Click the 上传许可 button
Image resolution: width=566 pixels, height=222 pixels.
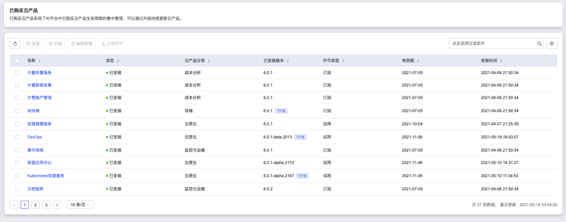tap(112, 44)
